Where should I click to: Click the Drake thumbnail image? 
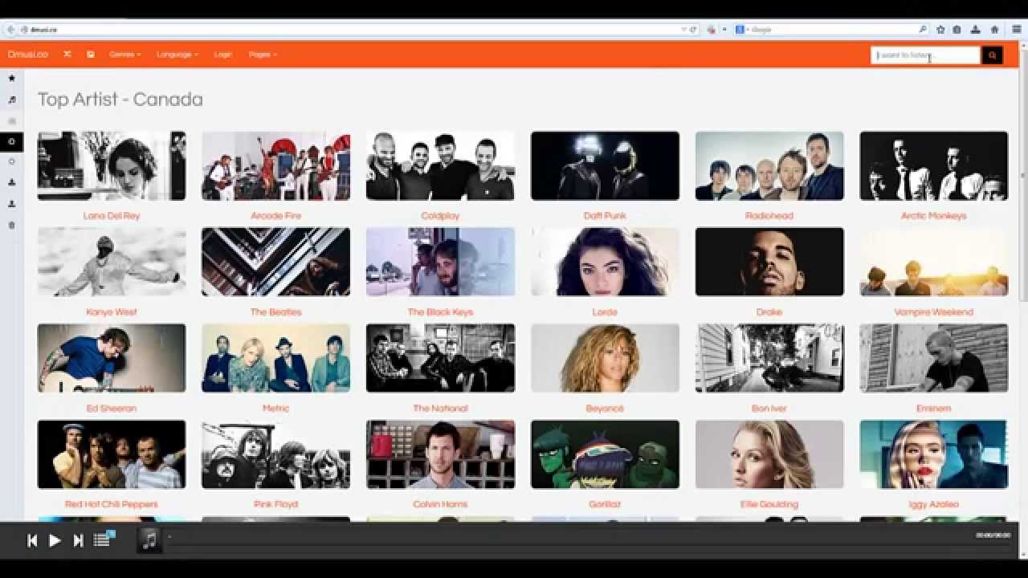[769, 262]
